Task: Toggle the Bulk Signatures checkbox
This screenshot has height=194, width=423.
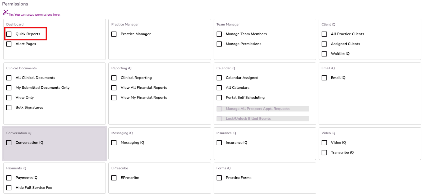Action: tap(9, 108)
